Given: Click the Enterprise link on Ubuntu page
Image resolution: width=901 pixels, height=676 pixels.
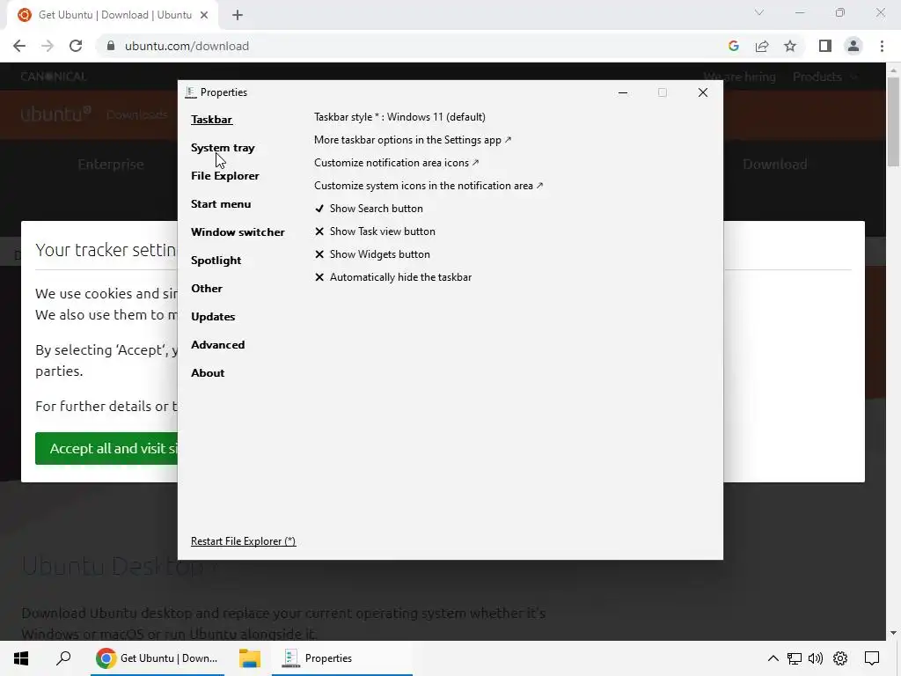Looking at the screenshot, I should pos(111,165).
